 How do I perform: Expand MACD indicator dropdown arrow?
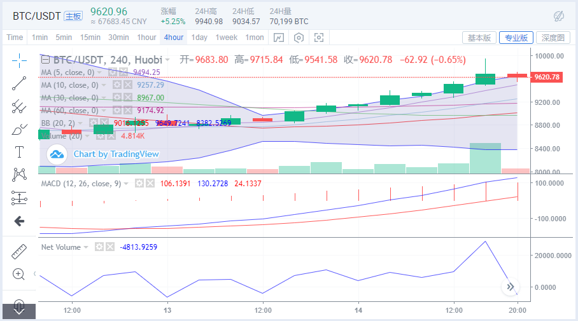pyautogui.click(x=126, y=184)
